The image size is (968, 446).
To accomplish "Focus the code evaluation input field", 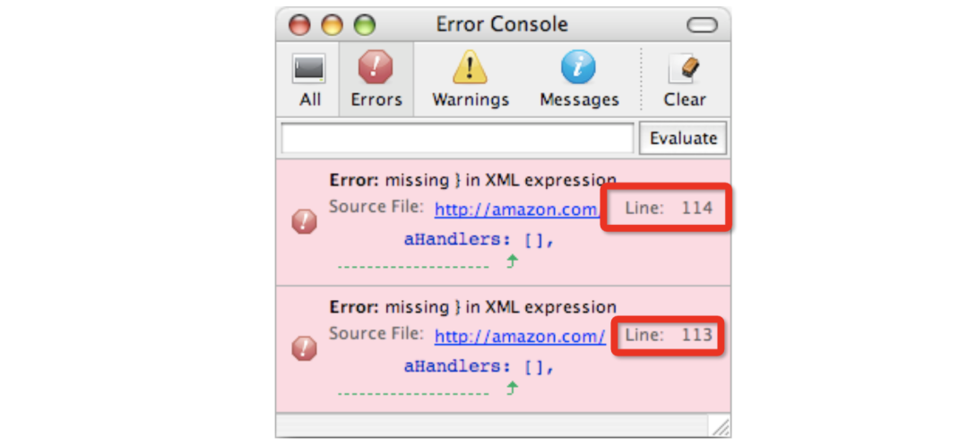I will tap(457, 138).
